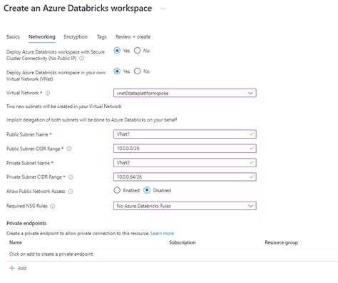Follow the Learn more link for private endpoints

(x=162, y=233)
